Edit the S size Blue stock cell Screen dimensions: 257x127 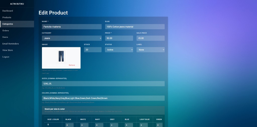(129, 125)
